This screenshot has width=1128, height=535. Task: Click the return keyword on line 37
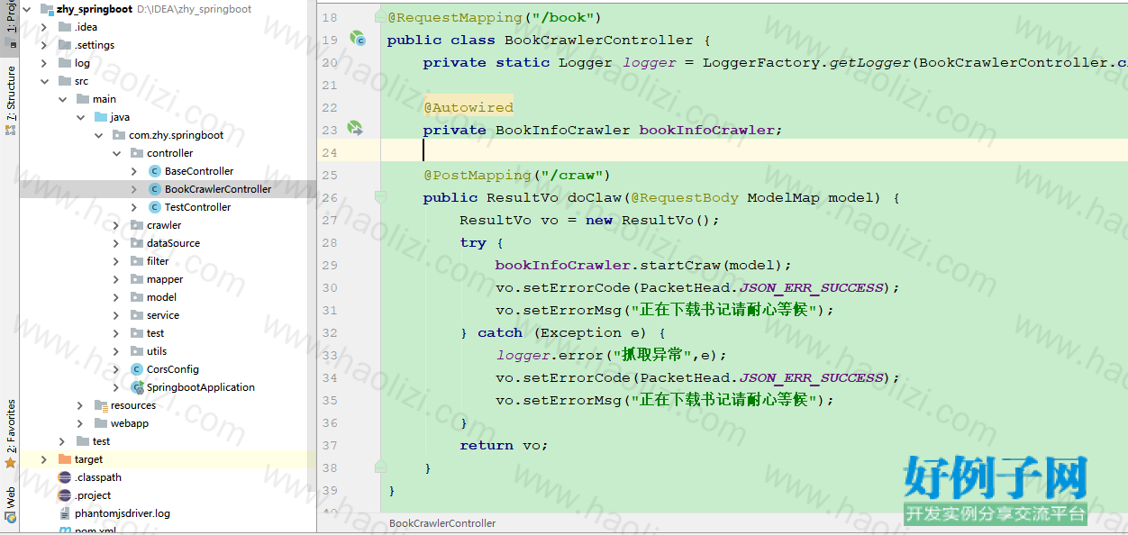tap(487, 445)
